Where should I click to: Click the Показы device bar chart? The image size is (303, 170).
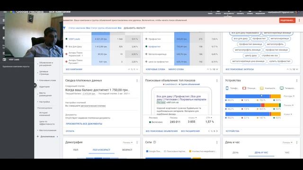click(253, 105)
